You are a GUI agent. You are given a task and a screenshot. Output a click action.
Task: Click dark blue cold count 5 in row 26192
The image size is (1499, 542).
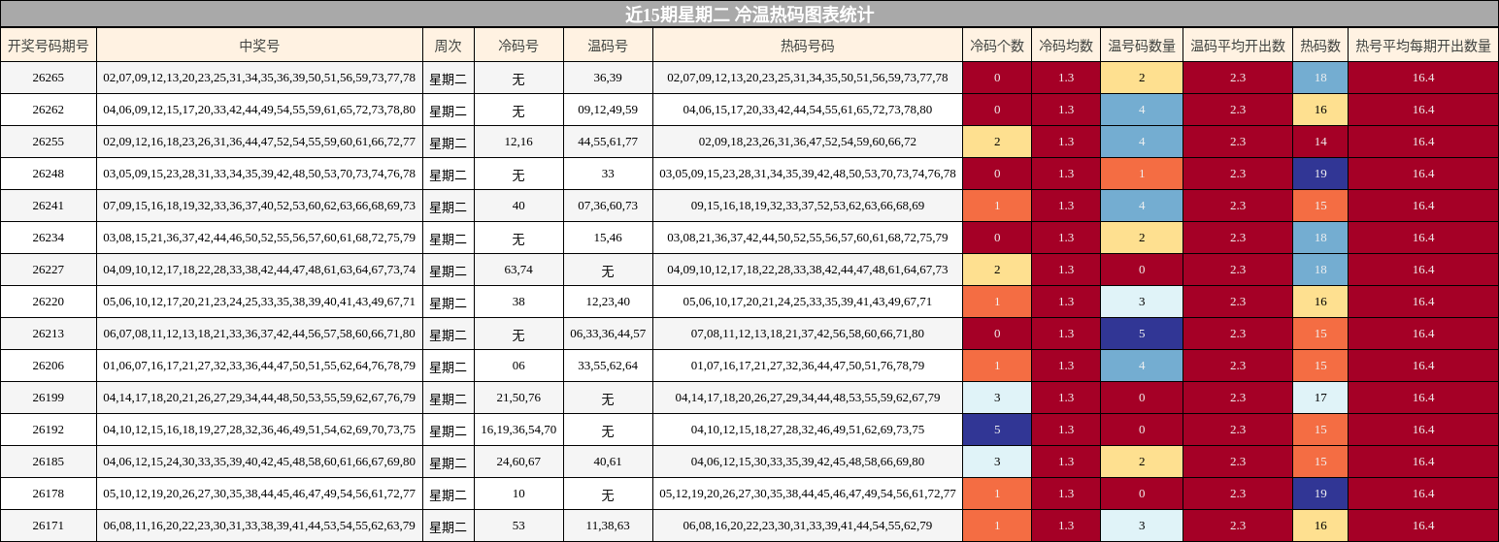click(x=997, y=430)
